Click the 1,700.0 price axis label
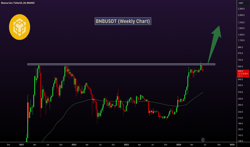This screenshot has height=147, width=250. [x=241, y=22]
